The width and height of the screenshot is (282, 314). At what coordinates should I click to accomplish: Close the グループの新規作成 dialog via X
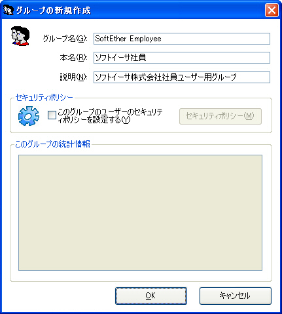point(272,10)
